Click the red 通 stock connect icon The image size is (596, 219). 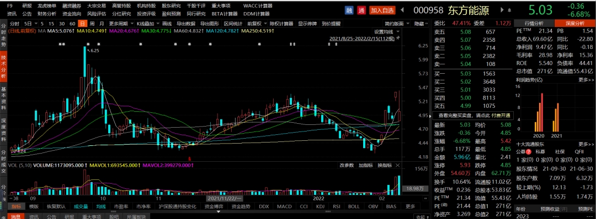pos(361,10)
